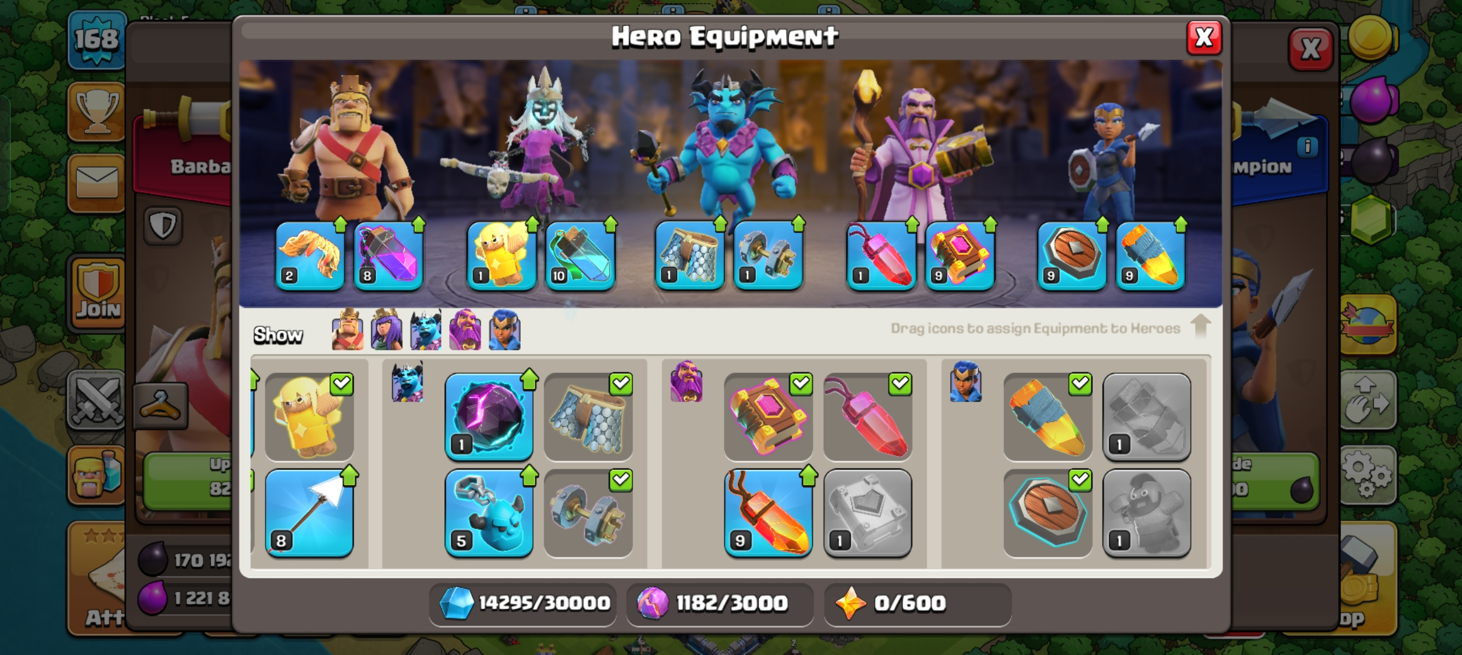
Task: Select the checked barbell equipment item
Action: click(x=588, y=512)
